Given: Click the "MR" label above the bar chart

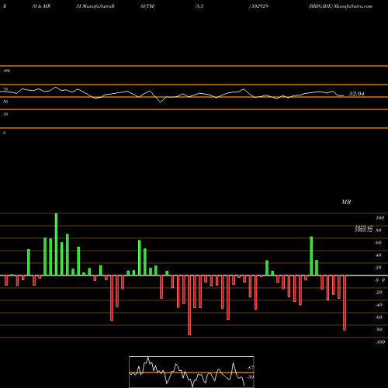Looking at the screenshot, I should tap(346, 202).
